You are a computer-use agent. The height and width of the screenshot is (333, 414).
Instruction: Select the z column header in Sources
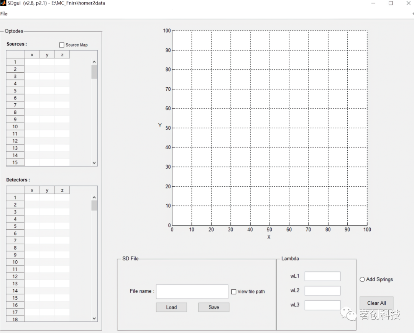click(x=62, y=55)
